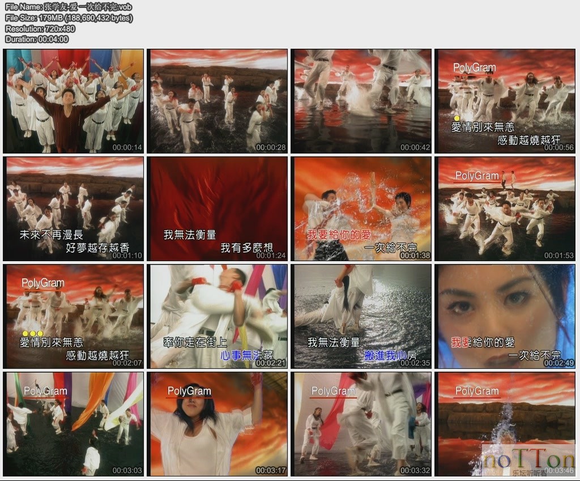Select the thumbnail stamped 00:01:53
This screenshot has width=580, height=481.
pyautogui.click(x=505, y=208)
